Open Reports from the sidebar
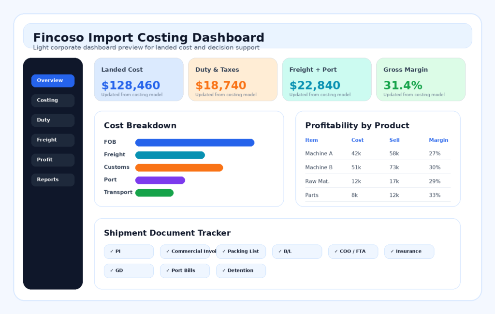The height and width of the screenshot is (314, 495). pos(53,180)
